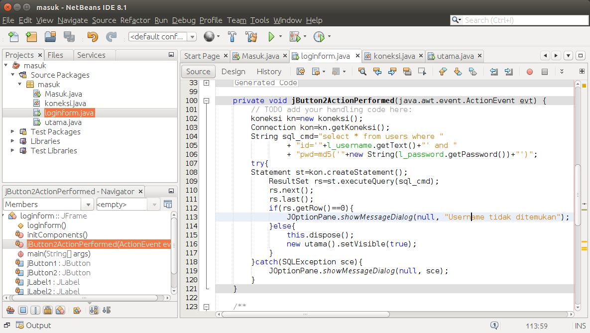Toggle Sort by Name in Navigator

point(94,310)
